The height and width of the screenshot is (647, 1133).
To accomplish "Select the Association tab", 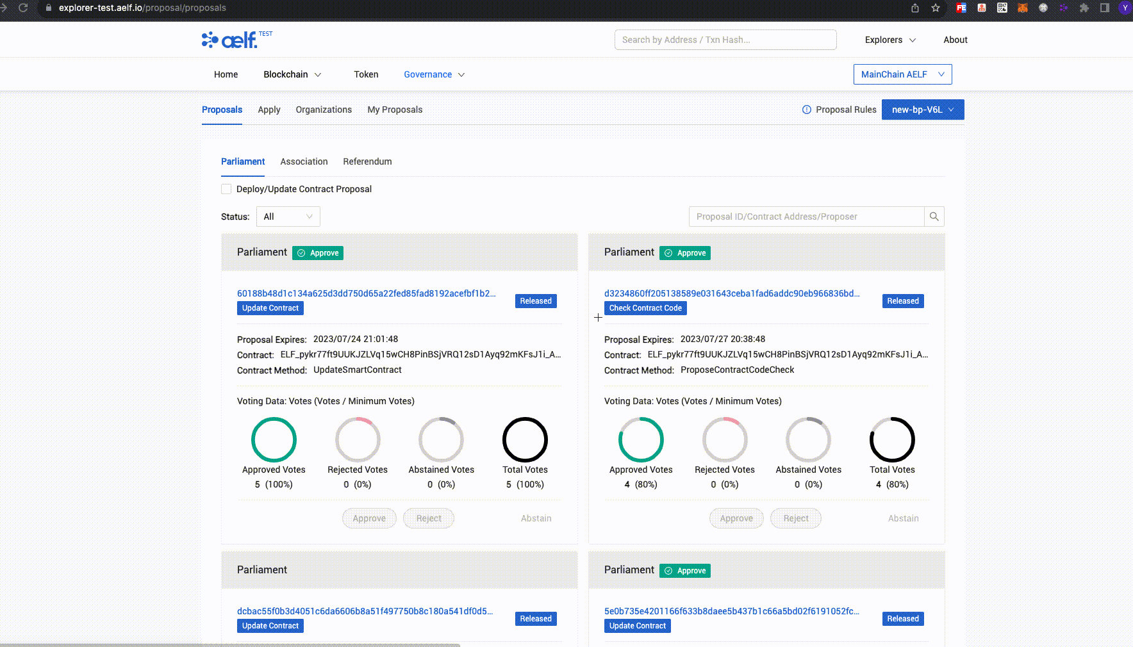I will [x=304, y=161].
